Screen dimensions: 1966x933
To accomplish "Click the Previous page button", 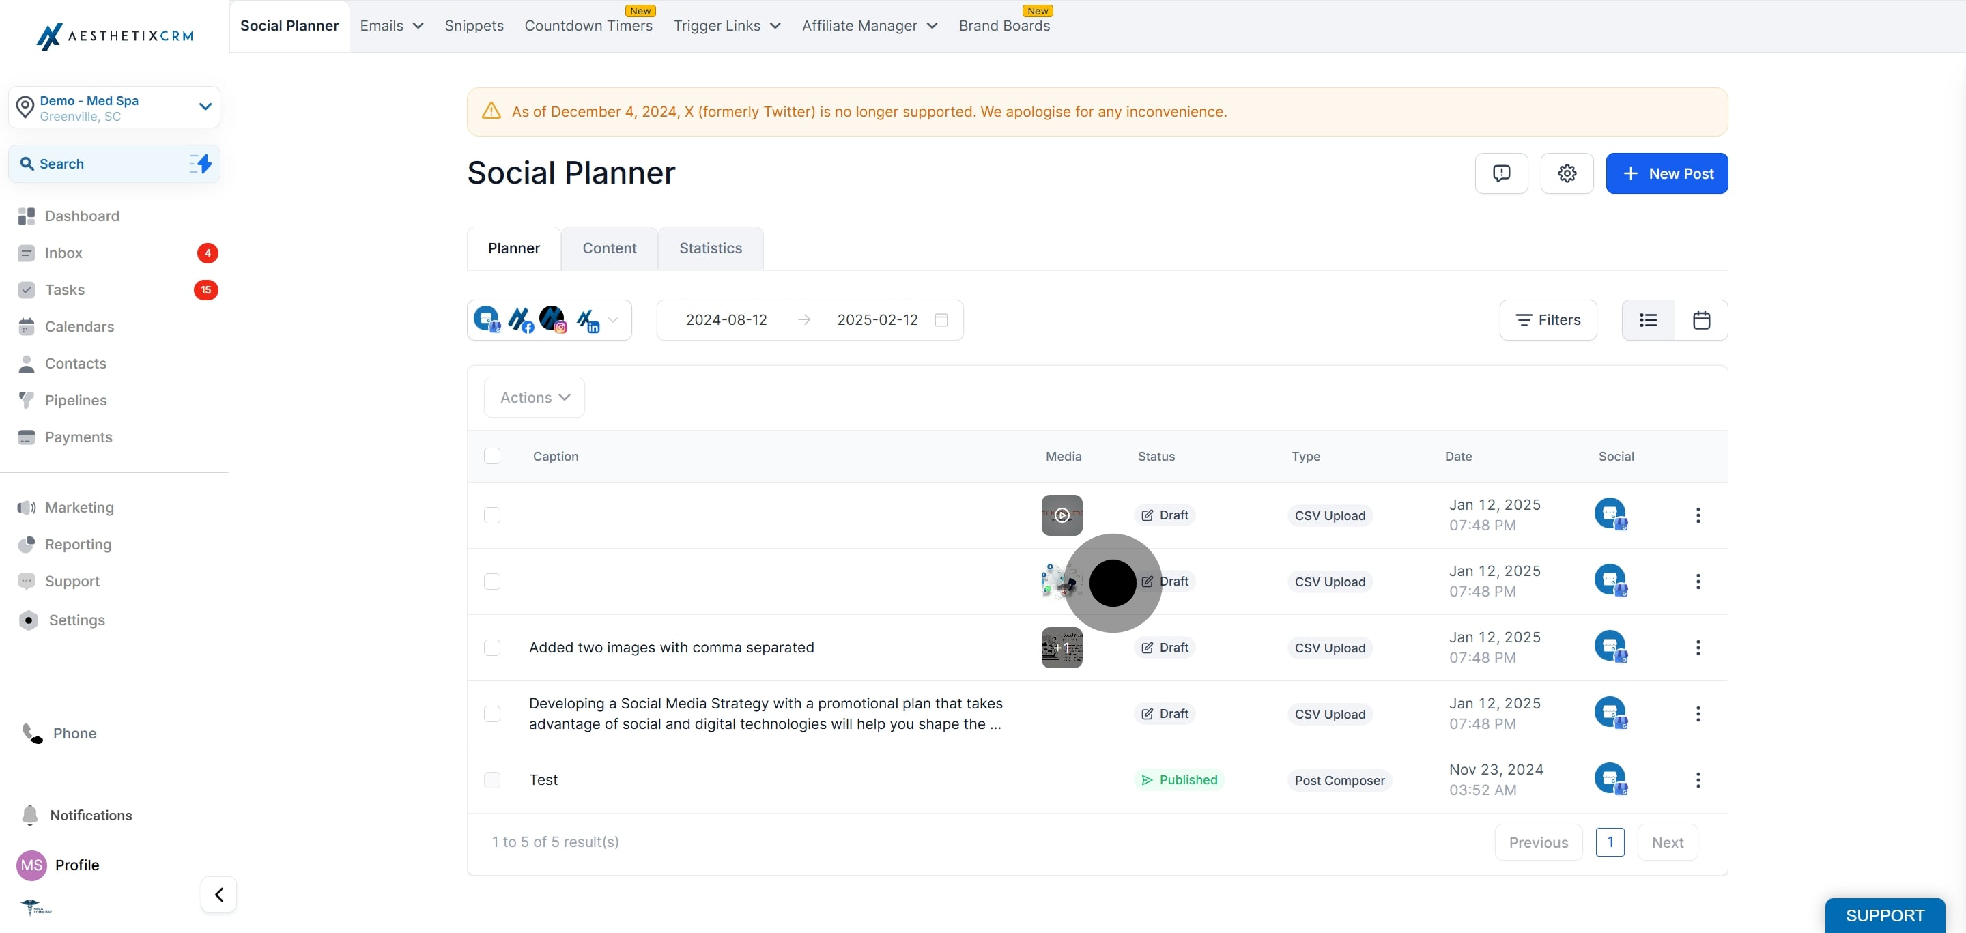I will [x=1539, y=842].
